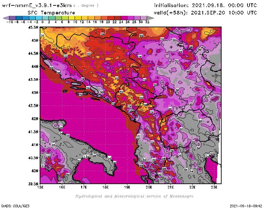Pick the pale mauve swatch between 30 and 32
269x208 pixels.
pos(144,18)
